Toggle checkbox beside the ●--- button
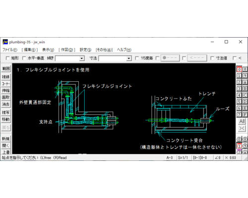 (157, 58)
